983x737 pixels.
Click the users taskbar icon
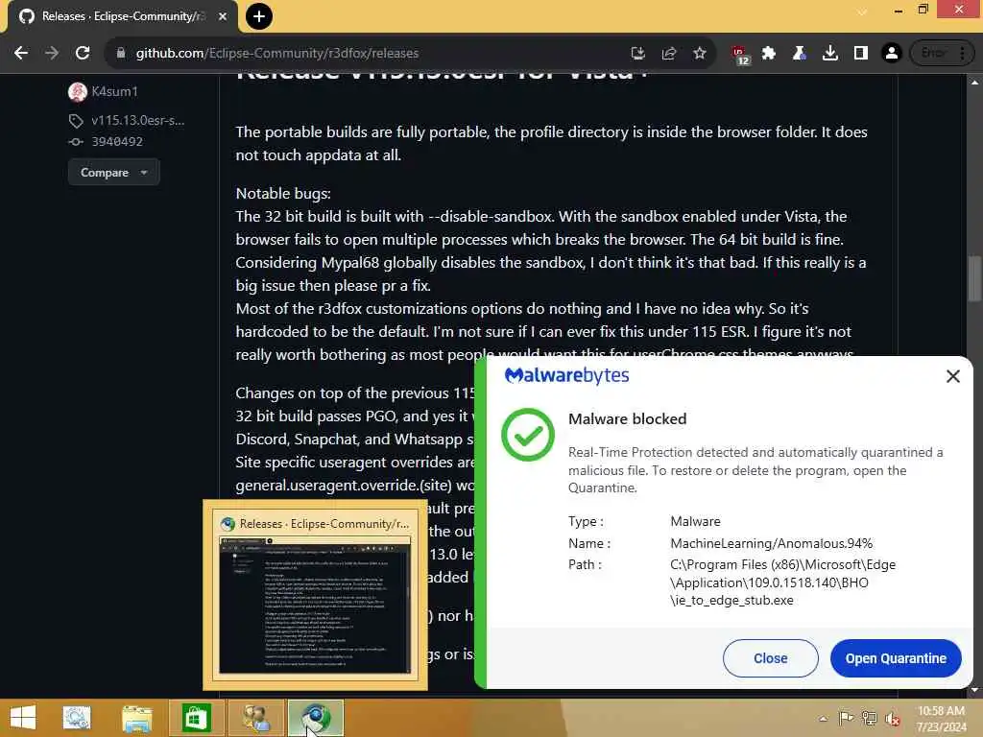click(255, 718)
